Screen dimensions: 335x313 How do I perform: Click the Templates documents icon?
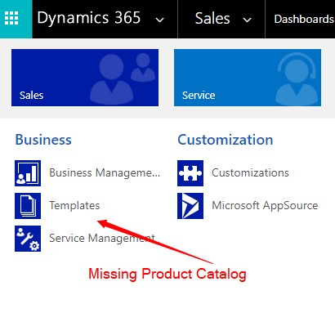pyautogui.click(x=28, y=206)
